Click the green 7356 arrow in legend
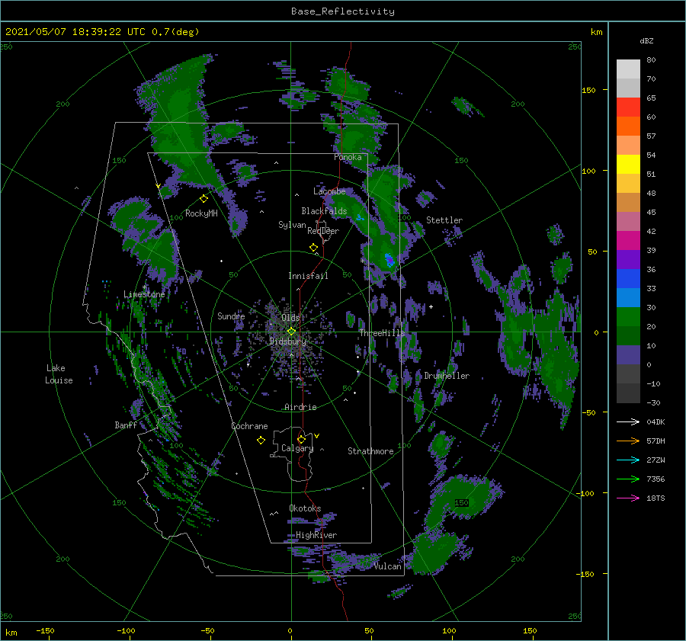Viewport: 686px width, 641px height. pos(628,479)
